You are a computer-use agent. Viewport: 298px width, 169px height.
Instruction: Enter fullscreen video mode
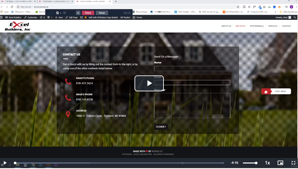pos(293,163)
